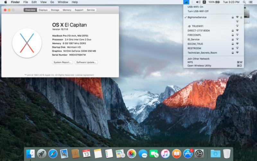Screen dimensions: 257x161
Task: Open Notification Center list icon
Action: (251, 2)
